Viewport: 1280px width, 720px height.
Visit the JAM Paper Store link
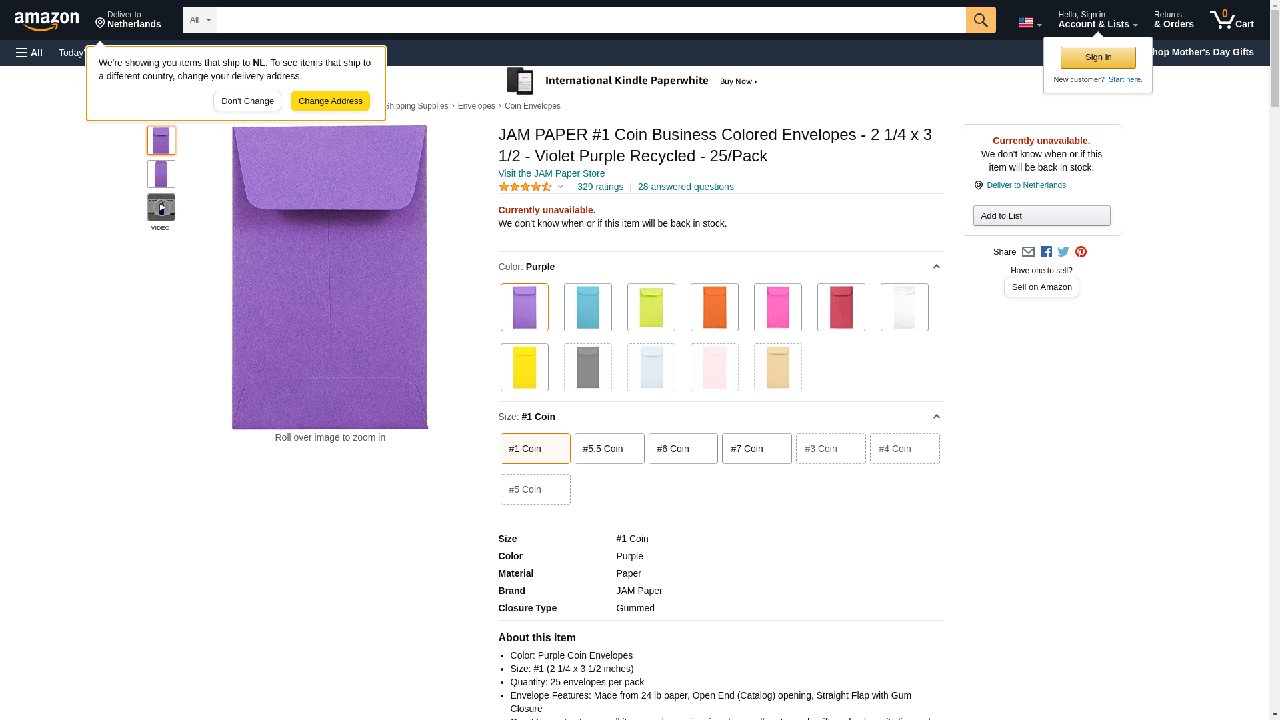pyautogui.click(x=551, y=173)
